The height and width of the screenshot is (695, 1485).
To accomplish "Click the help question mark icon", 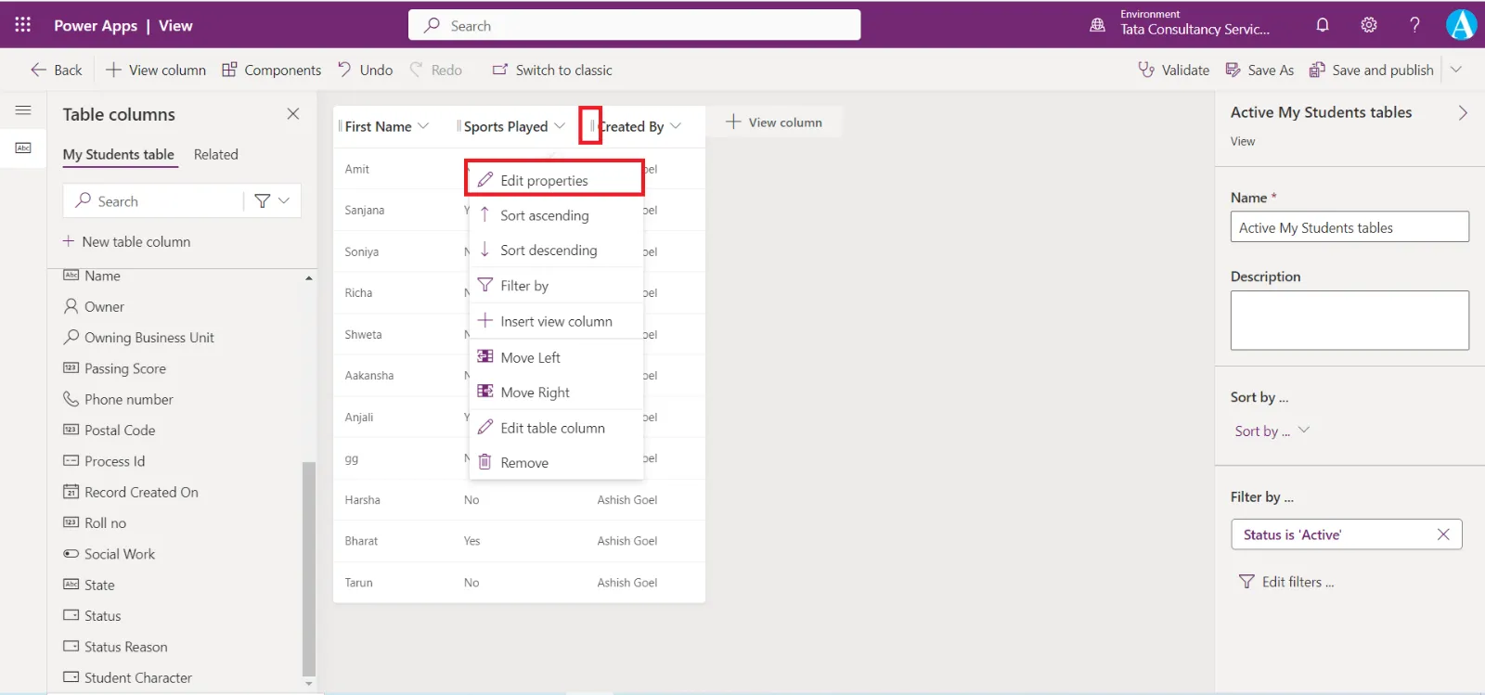I will [1414, 25].
